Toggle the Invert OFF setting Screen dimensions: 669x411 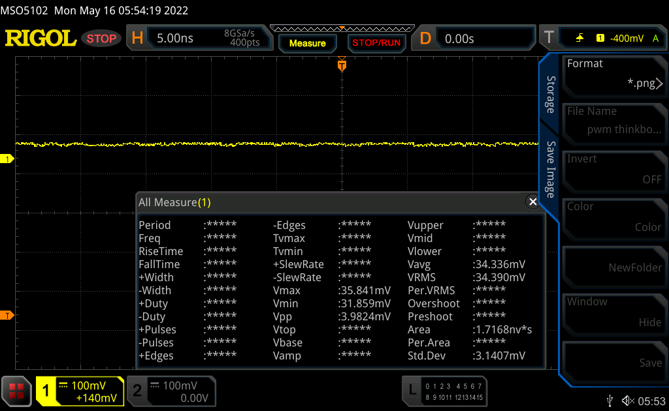[614, 169]
